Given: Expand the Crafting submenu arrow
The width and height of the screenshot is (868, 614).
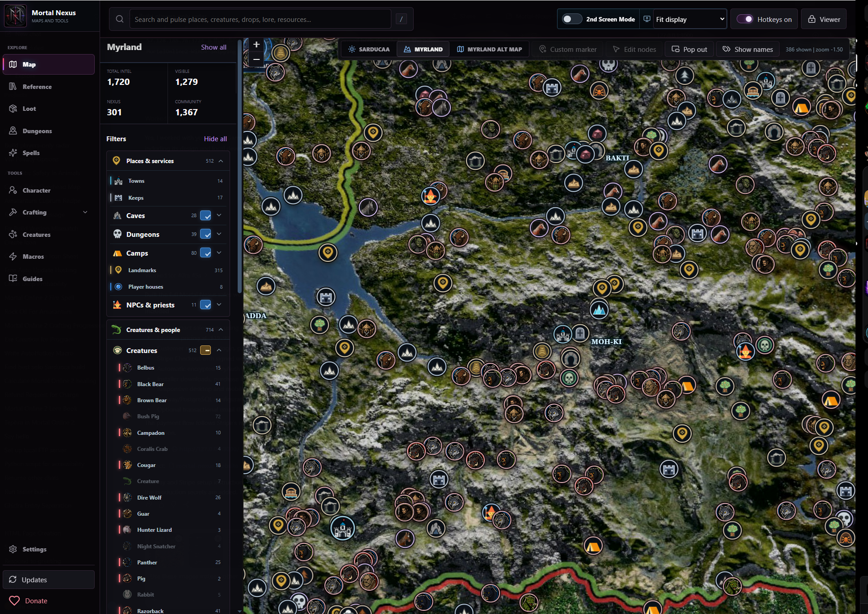Looking at the screenshot, I should pos(85,212).
